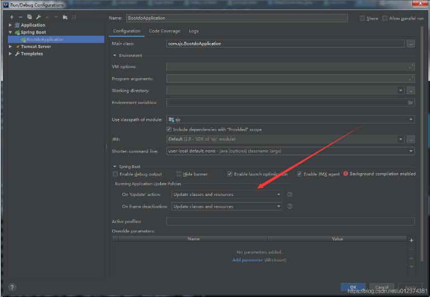
Task: Open help for On 'Update' action
Action: (290, 194)
